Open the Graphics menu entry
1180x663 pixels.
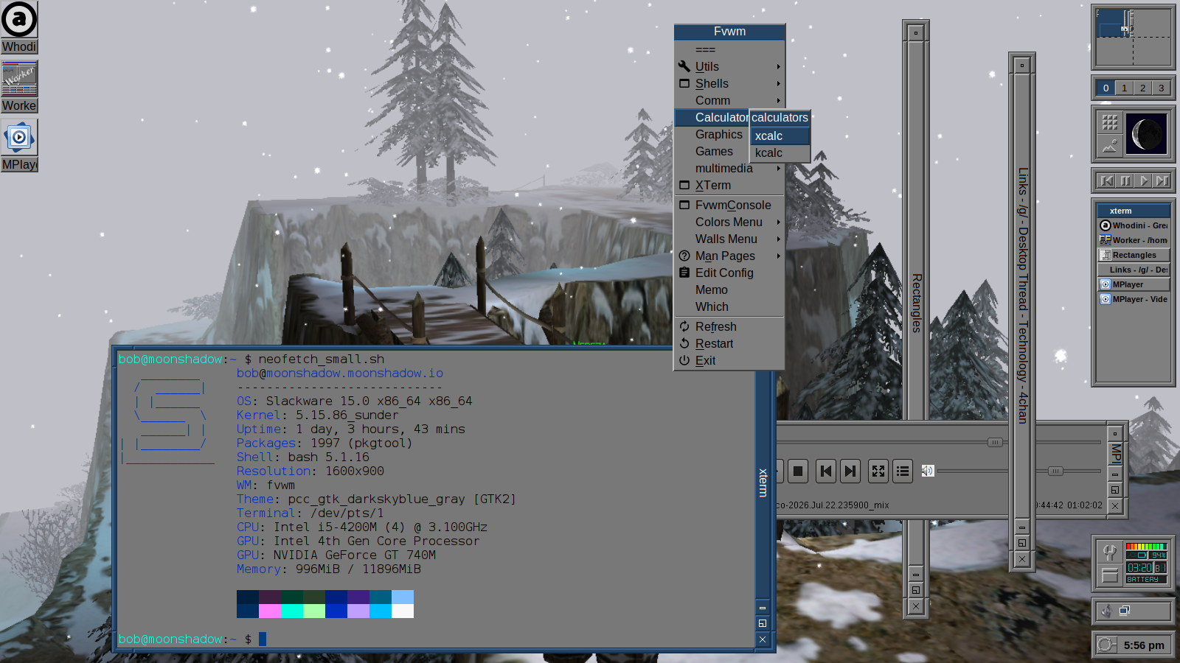point(712,135)
